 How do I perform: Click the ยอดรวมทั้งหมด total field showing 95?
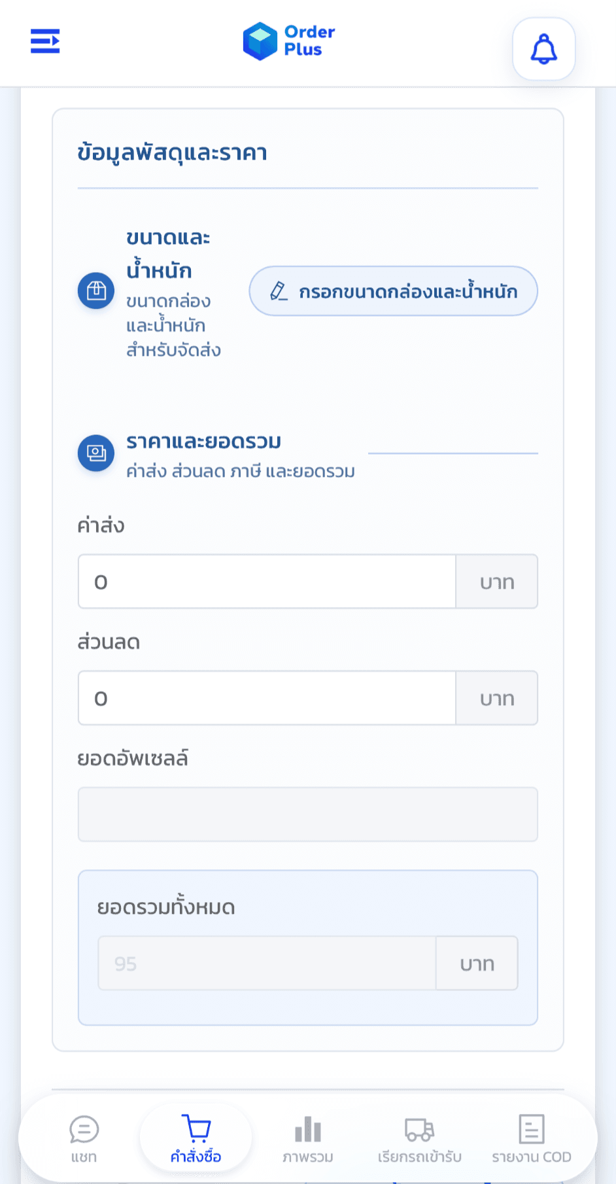[267, 963]
